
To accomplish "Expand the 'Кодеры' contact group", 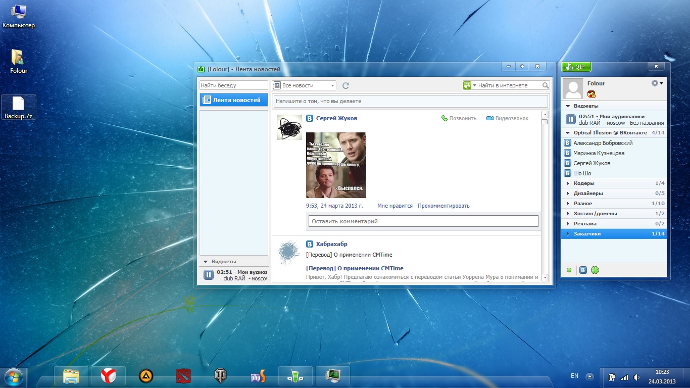I will pyautogui.click(x=584, y=183).
